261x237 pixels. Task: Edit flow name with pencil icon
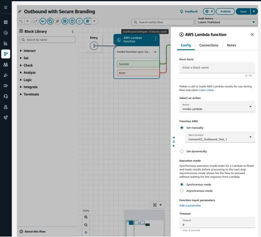[x=20, y=11]
